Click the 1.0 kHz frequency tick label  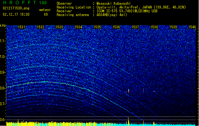2,57
